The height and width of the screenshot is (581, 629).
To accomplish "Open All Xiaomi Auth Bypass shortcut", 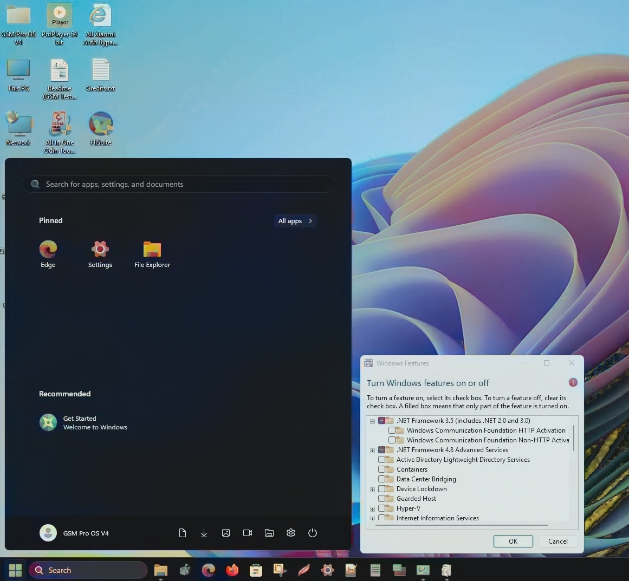I will 100,25.
